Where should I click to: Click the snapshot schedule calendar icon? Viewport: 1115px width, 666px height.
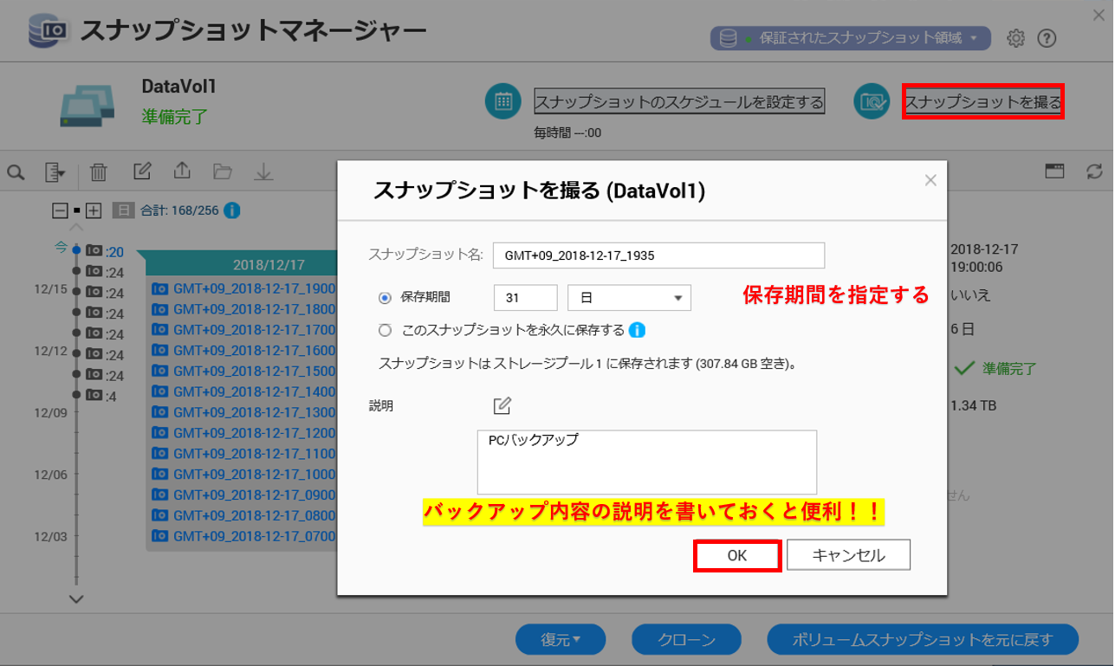(x=502, y=101)
